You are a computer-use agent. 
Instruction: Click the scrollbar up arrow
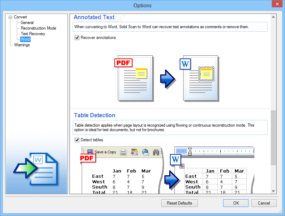tap(274, 17)
